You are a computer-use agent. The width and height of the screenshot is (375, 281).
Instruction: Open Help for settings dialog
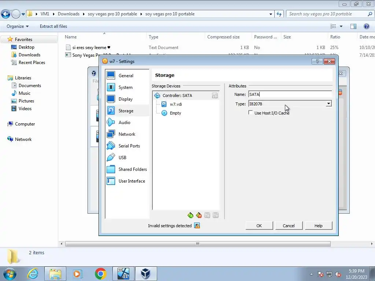pos(318,225)
